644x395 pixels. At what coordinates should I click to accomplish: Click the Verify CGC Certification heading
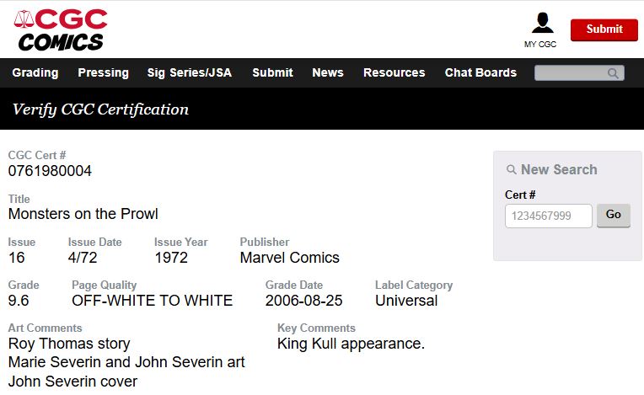pyautogui.click(x=100, y=109)
